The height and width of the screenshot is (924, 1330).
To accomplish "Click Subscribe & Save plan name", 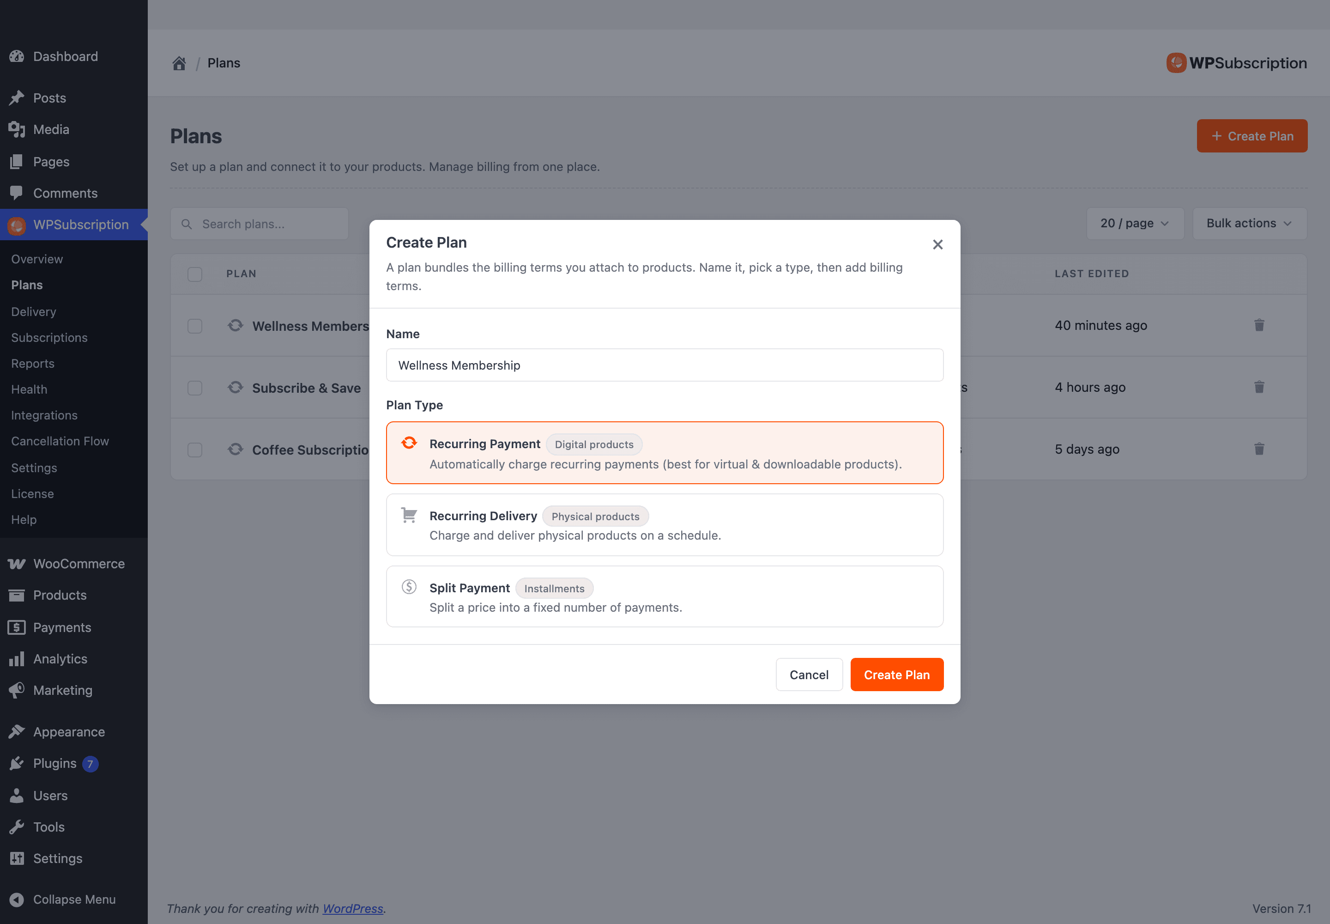I will coord(306,388).
